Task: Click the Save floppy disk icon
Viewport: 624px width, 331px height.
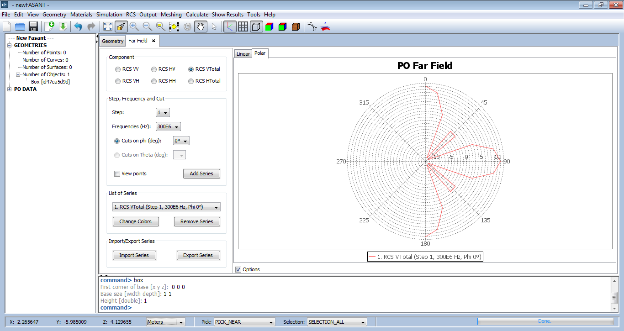Action: click(x=33, y=26)
